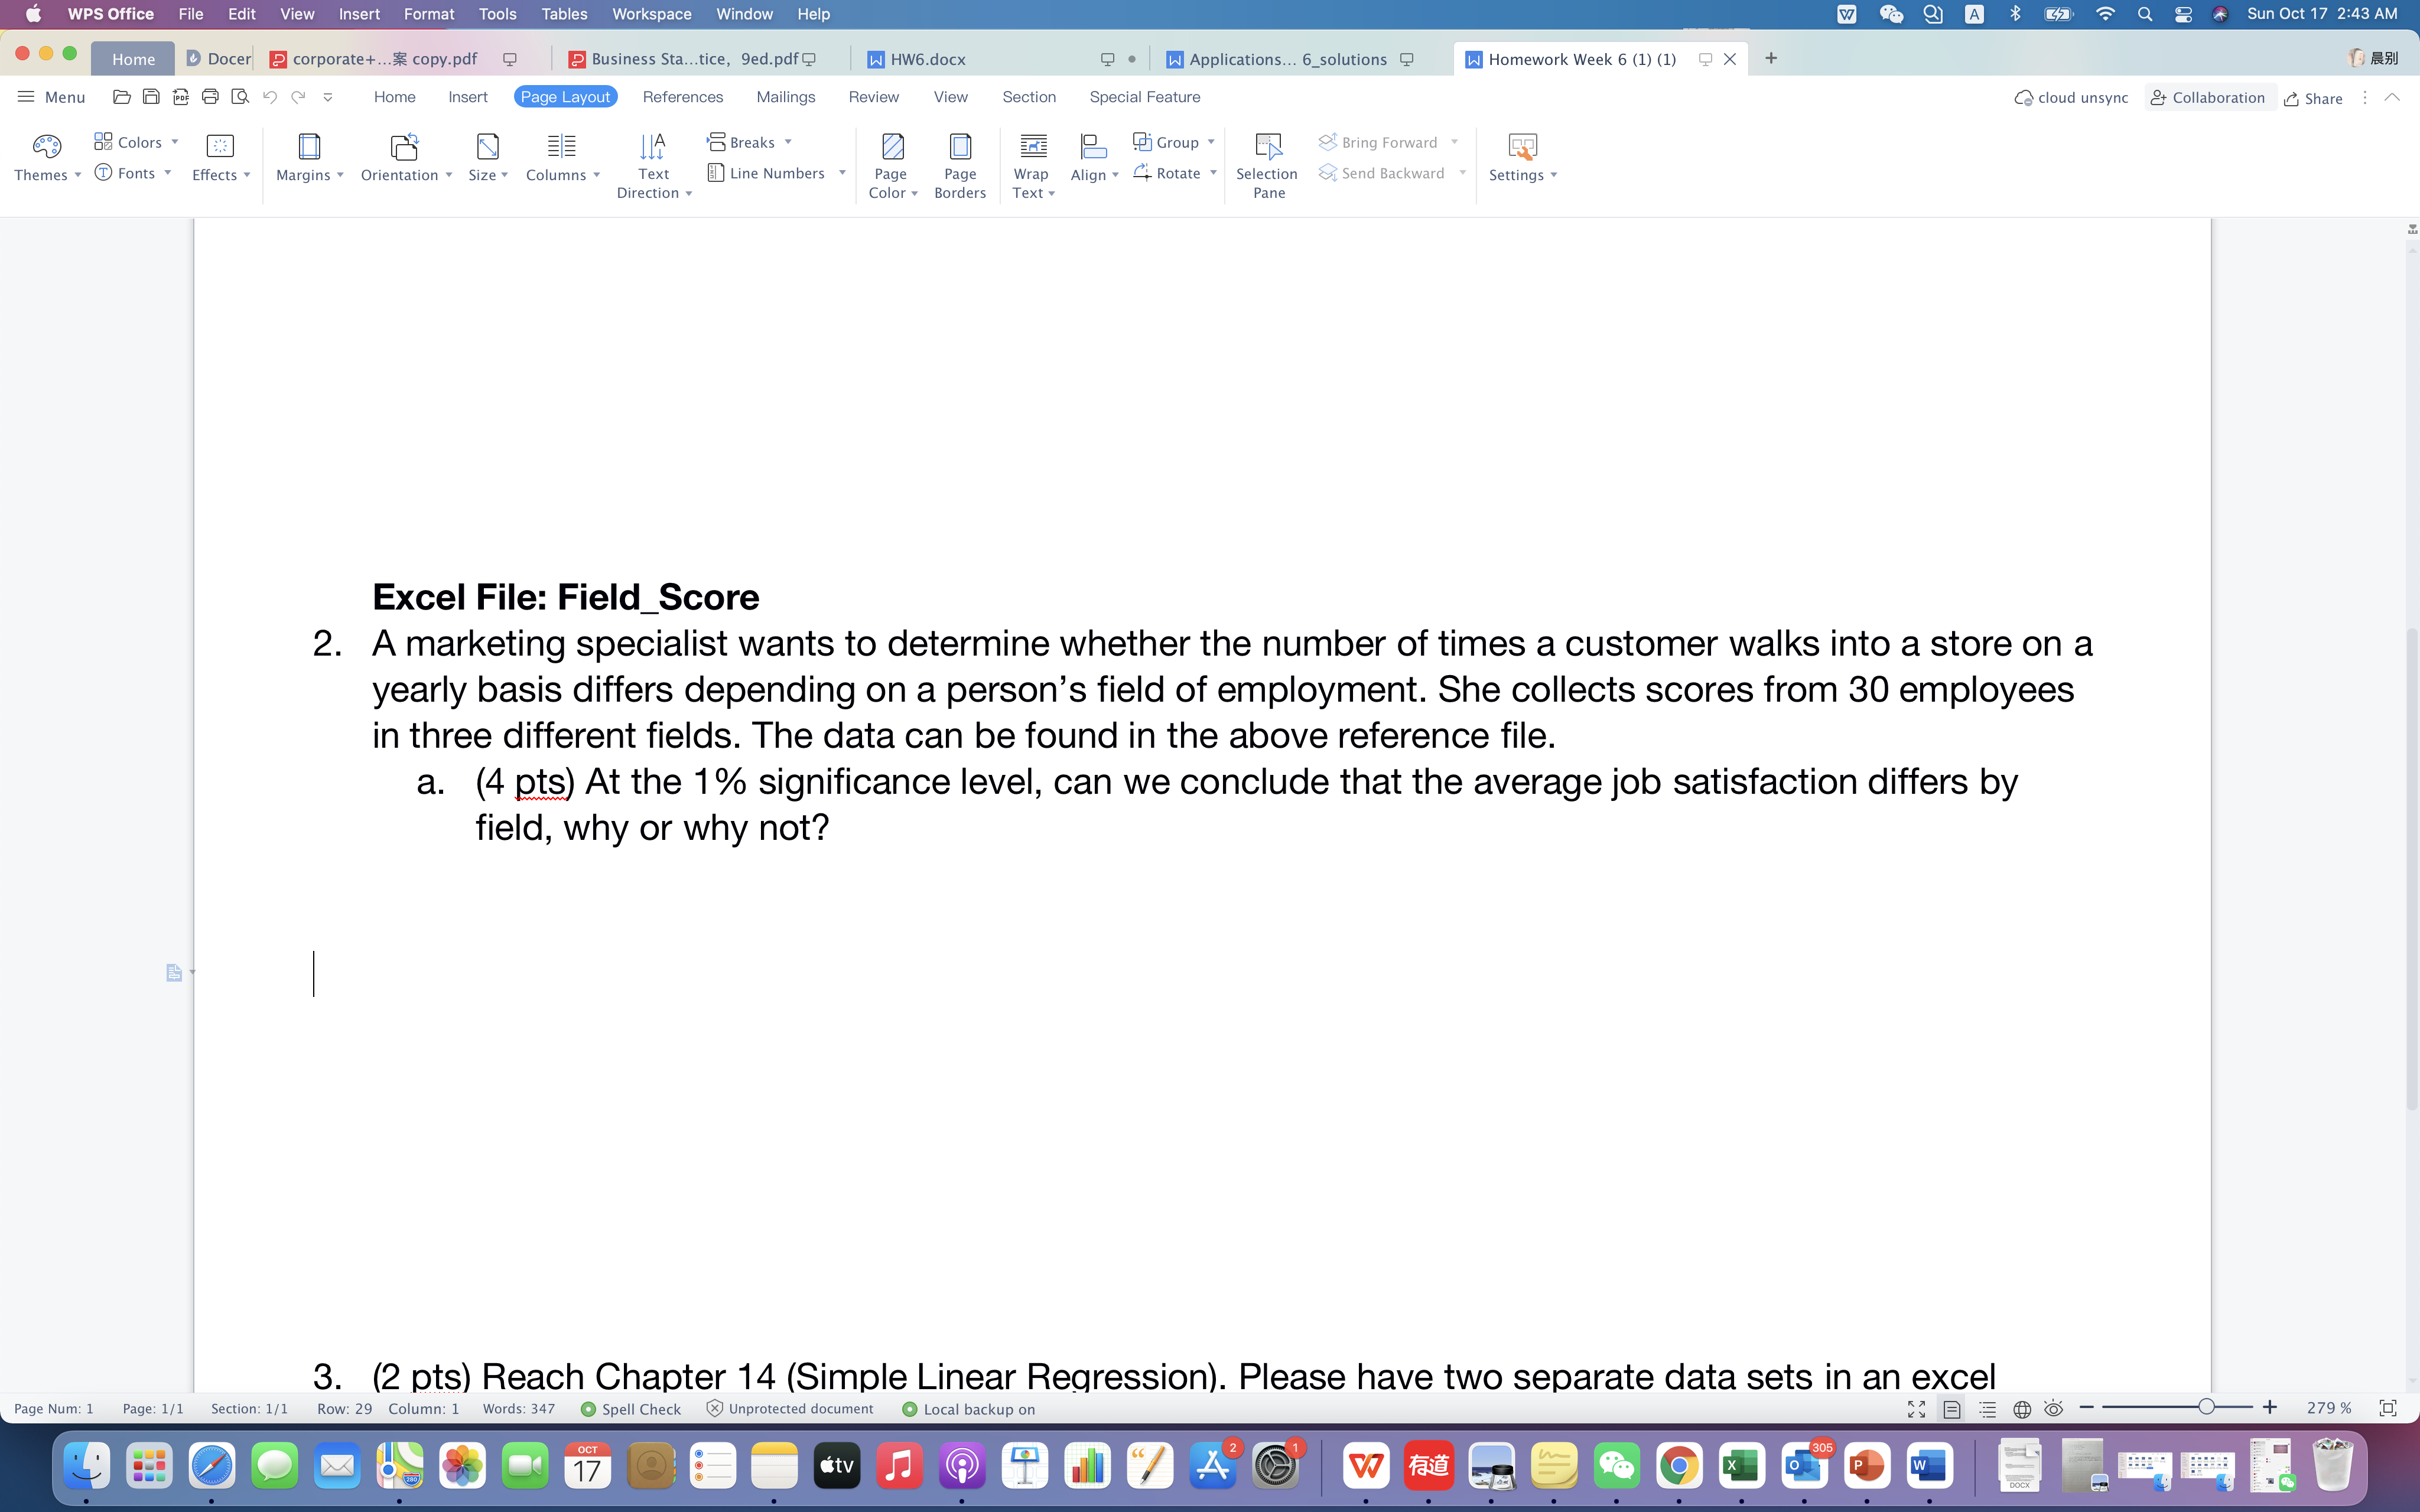Open the Wrap Text options
The width and height of the screenshot is (2420, 1512).
coord(1031,165)
